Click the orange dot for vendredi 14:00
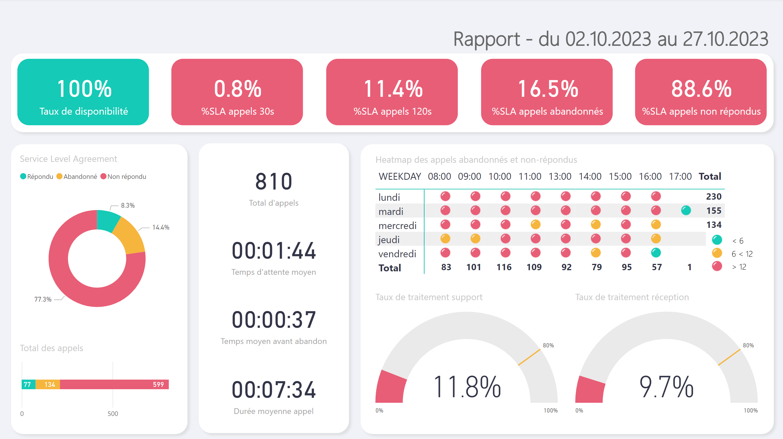The height and width of the screenshot is (439, 783). (x=596, y=253)
